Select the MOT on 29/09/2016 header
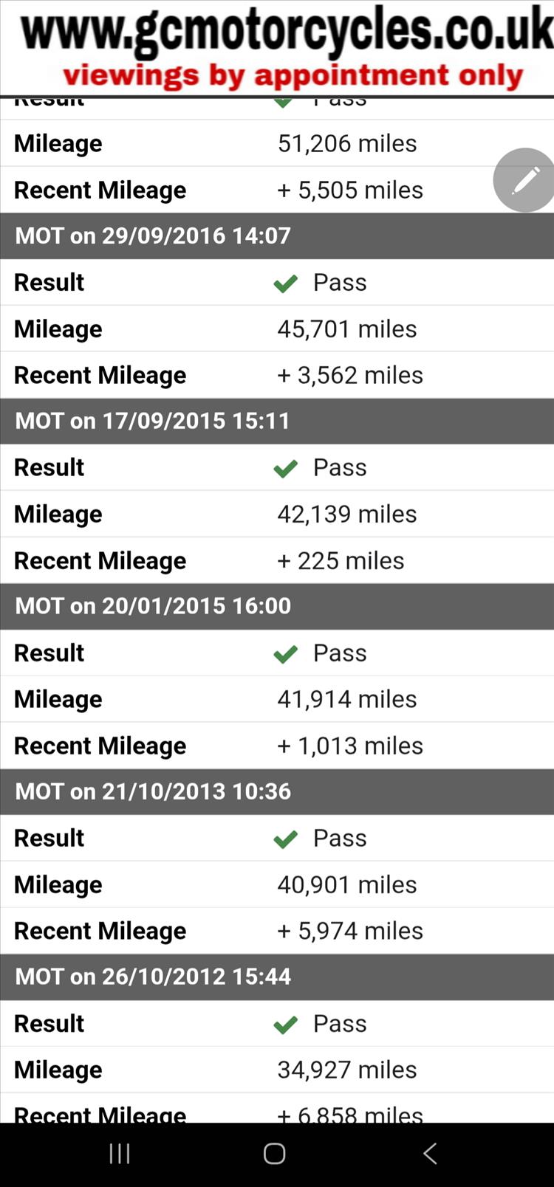The width and height of the screenshot is (554, 1187). (153, 236)
